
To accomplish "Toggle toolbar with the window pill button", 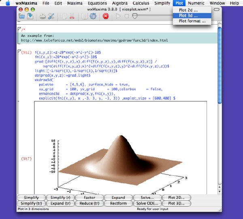I will pos(217,10).
